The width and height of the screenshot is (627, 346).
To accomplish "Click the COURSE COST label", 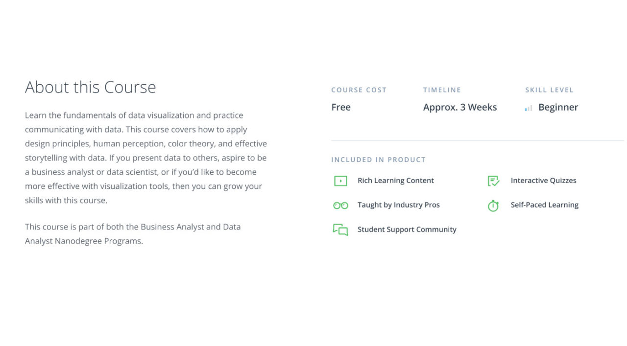I will point(359,90).
